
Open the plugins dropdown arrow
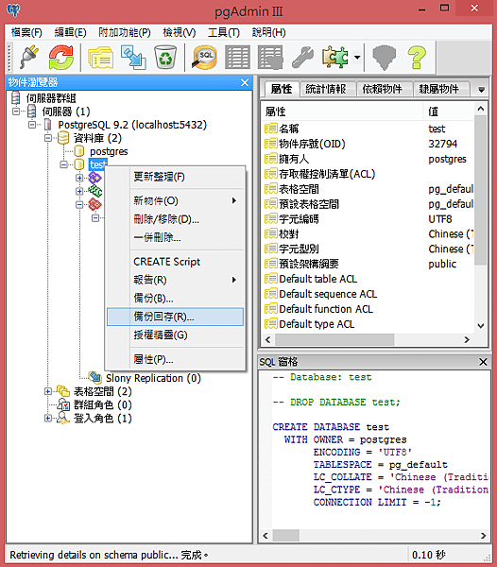(357, 57)
